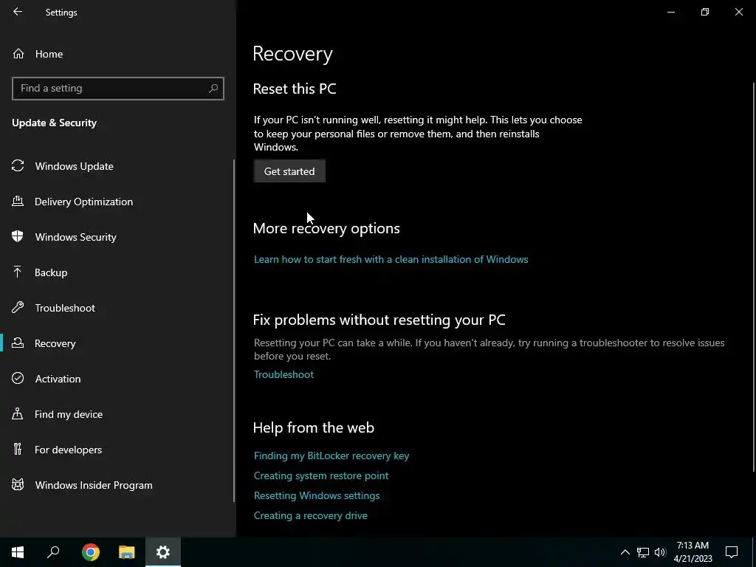Screen dimensions: 756x567
Task: Open Resetting Windows settings link
Action: [317, 495]
